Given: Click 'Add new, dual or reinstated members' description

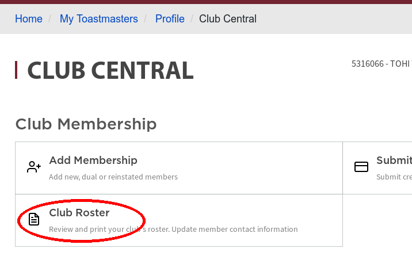Looking at the screenshot, I should coord(113,177).
